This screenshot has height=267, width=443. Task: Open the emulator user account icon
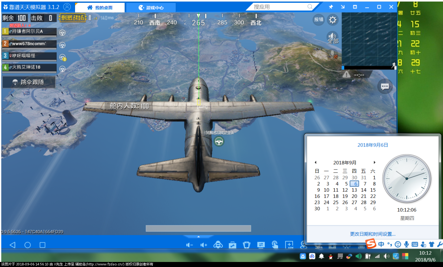(x=67, y=7)
